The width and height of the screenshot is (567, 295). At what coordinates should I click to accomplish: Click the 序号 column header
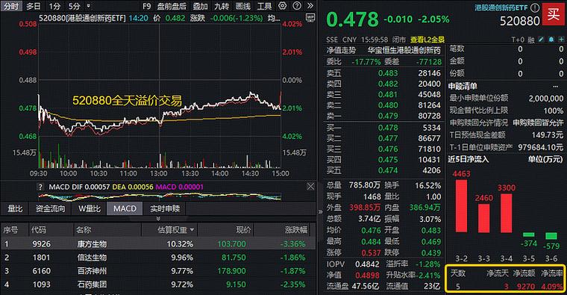[x=11, y=230]
